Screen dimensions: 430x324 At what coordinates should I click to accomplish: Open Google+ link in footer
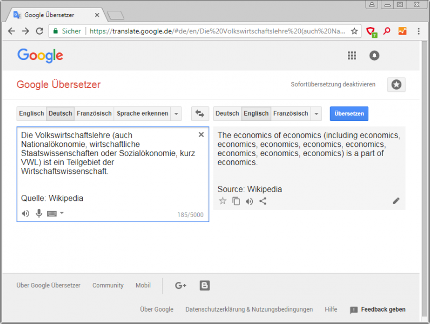pos(181,286)
